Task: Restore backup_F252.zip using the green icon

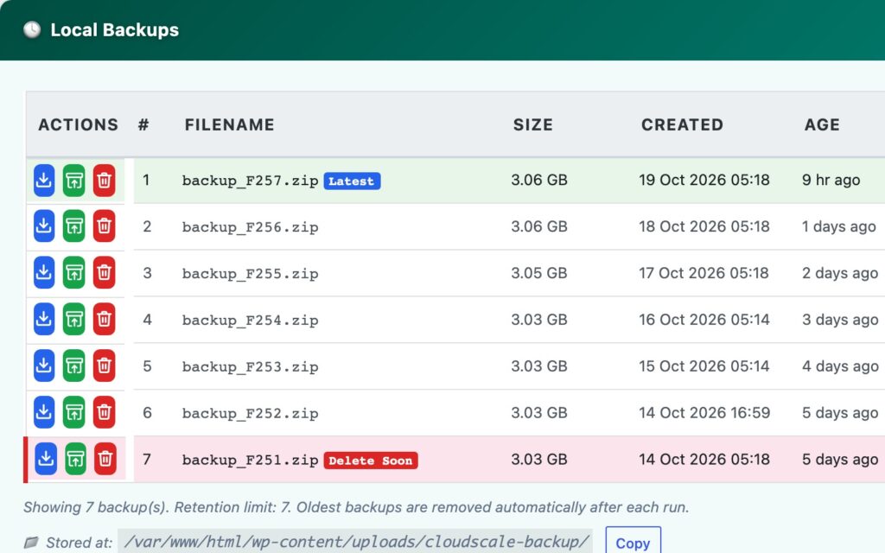Action: (74, 412)
